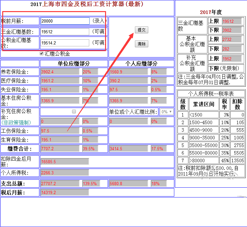Click the 个人所得税--税率表 heading
The height and width of the screenshot is (227, 247).
pos(211,94)
